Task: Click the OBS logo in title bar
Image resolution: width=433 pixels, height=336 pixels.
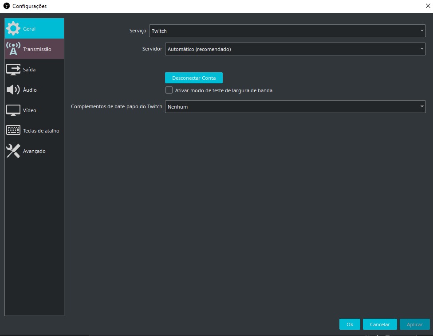Action: [6, 6]
